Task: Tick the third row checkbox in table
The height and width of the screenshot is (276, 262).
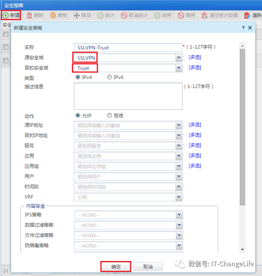Action: pos(6,61)
